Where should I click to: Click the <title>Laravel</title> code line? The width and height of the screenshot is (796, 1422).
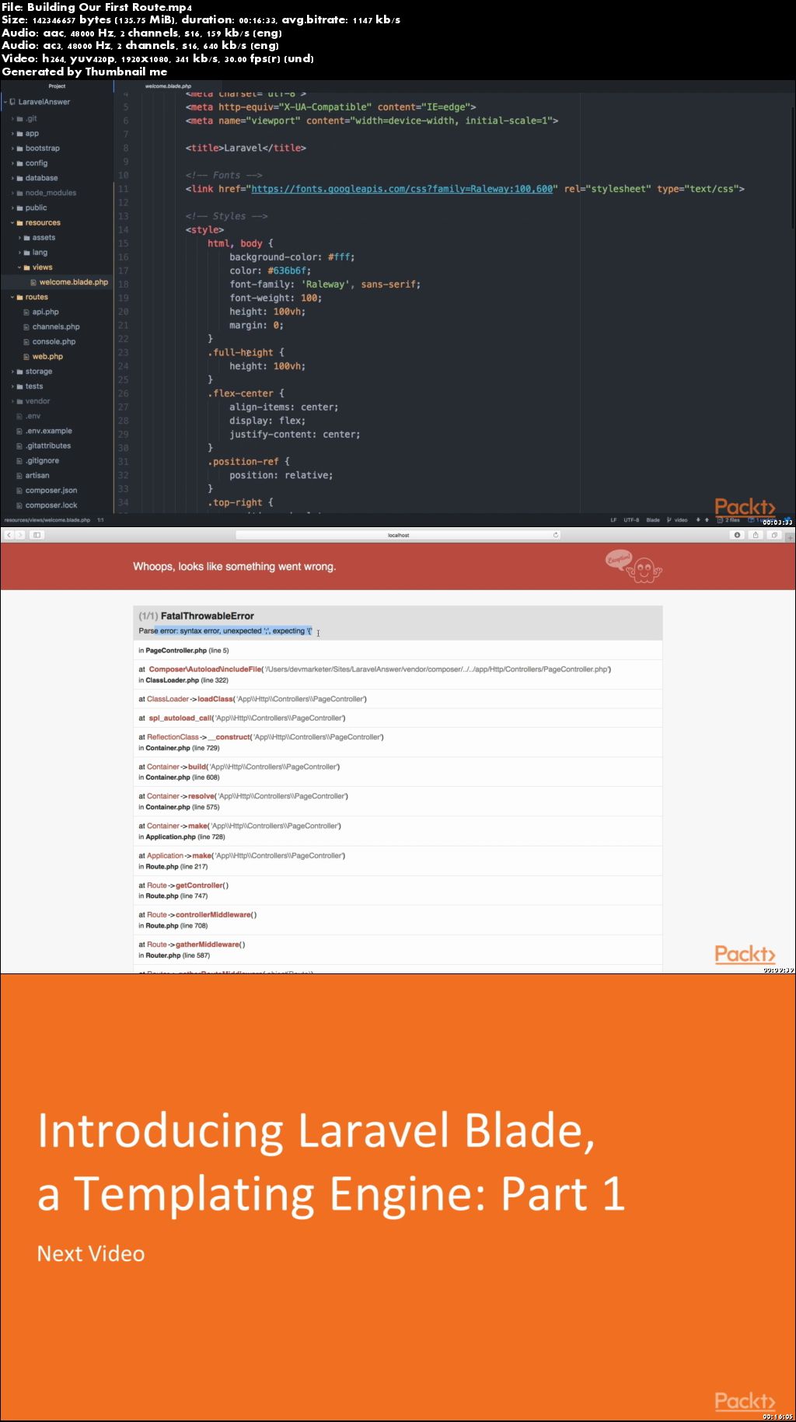[246, 148]
